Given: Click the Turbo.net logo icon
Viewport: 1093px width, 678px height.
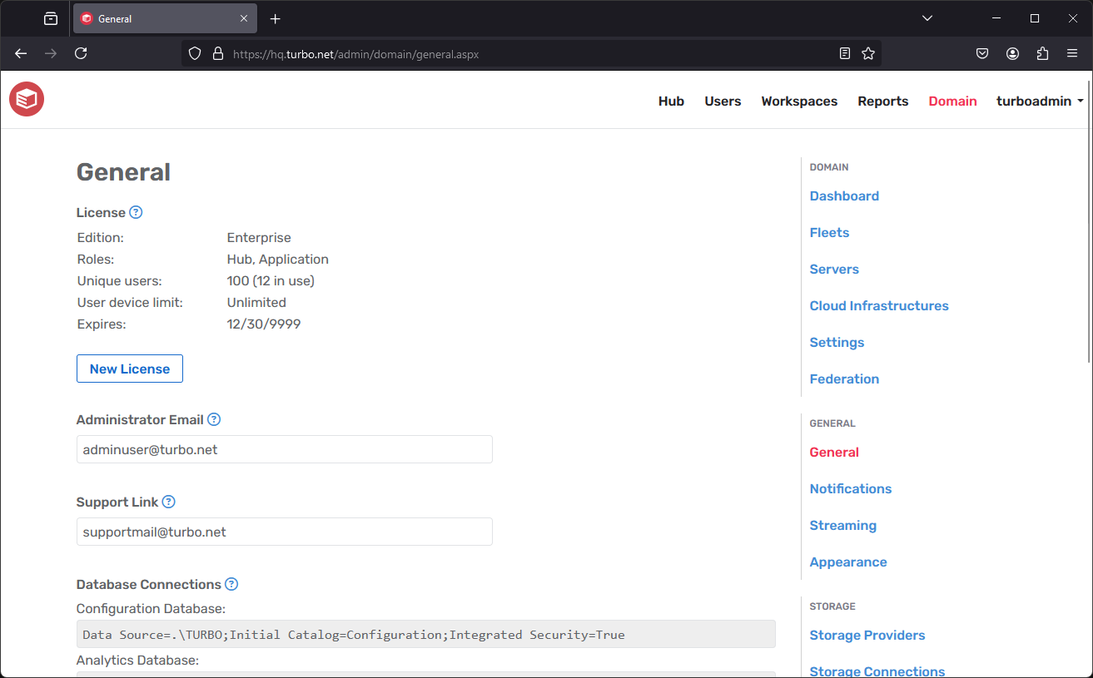Looking at the screenshot, I should click(26, 99).
